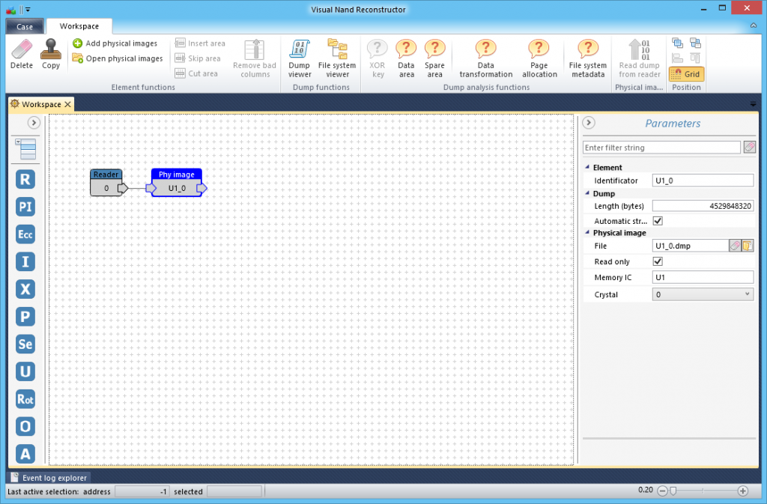
Task: Open physical images
Action: pos(118,58)
